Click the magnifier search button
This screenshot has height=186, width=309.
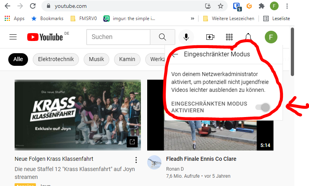[x=163, y=37]
